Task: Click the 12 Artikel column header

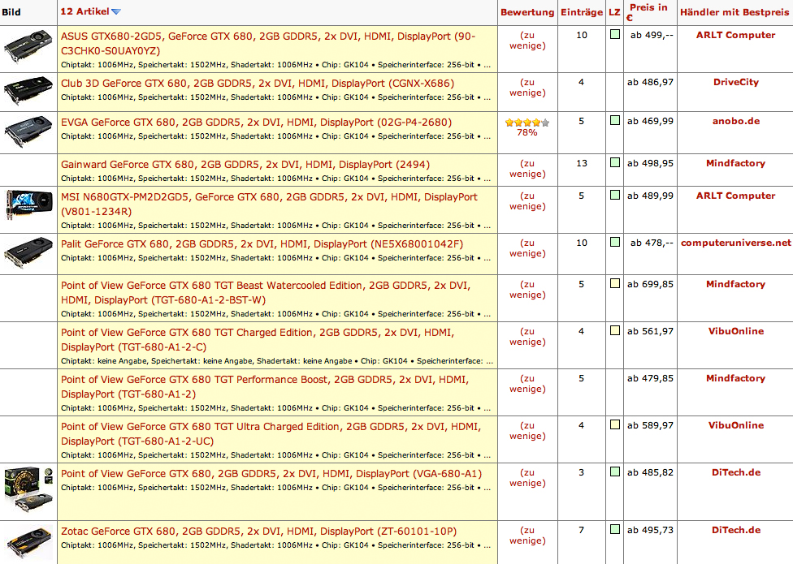Action: tap(84, 11)
